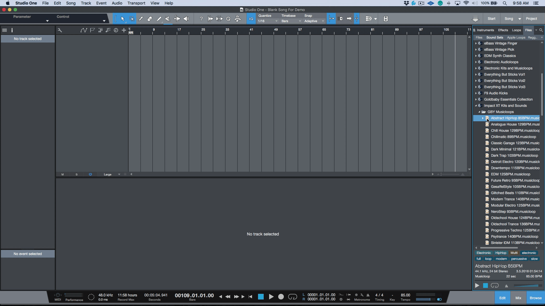Select the Split tool

[141, 19]
